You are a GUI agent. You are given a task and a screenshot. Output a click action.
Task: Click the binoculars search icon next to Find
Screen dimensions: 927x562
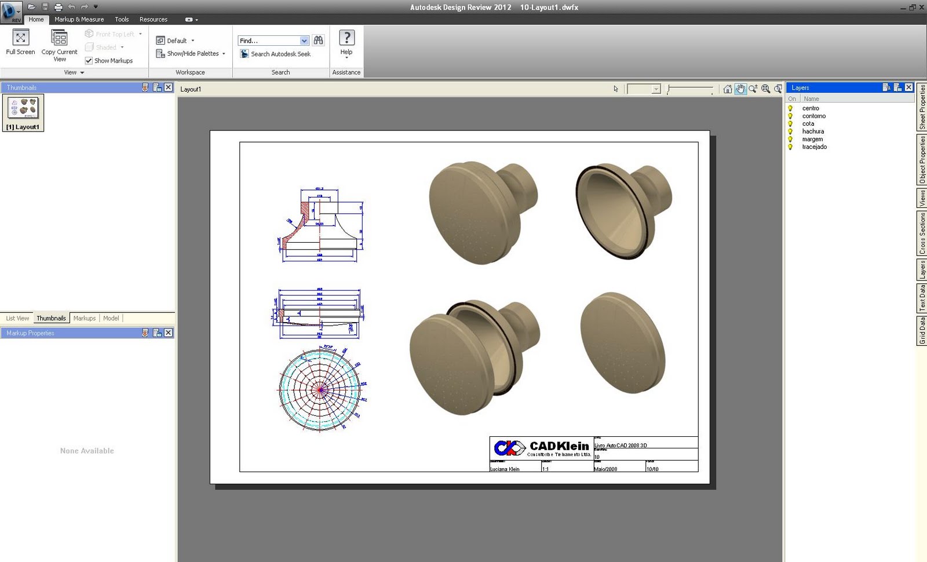pos(318,40)
